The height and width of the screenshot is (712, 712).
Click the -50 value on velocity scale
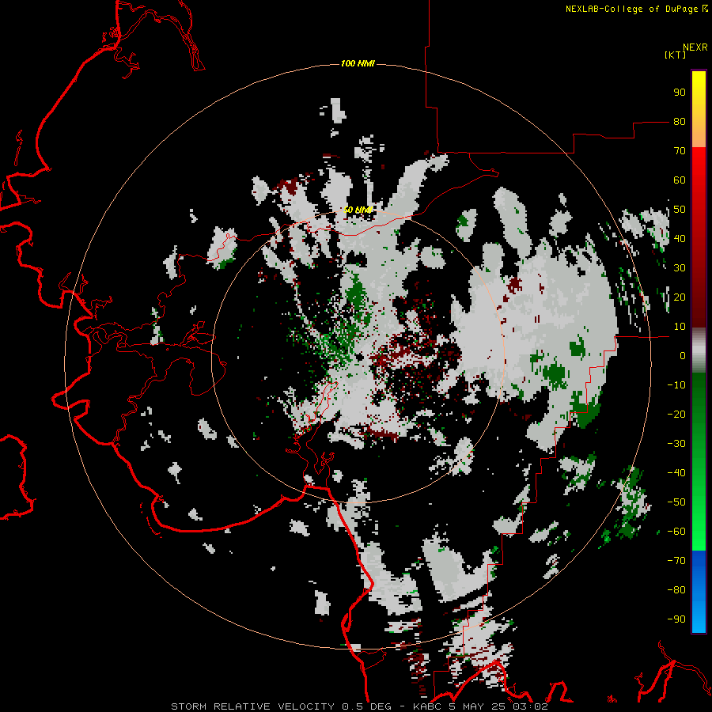[676, 502]
